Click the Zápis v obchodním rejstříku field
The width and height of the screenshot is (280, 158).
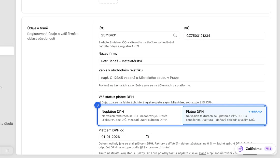182,78
